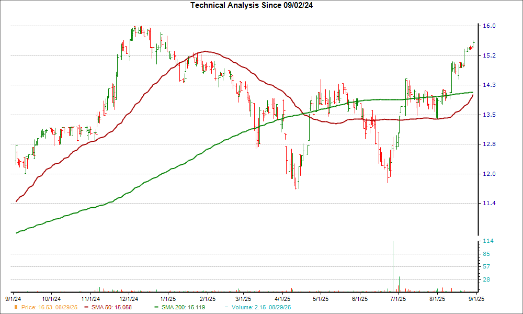
Task: Click the green SMA 200 legend marker
Action: [156, 307]
